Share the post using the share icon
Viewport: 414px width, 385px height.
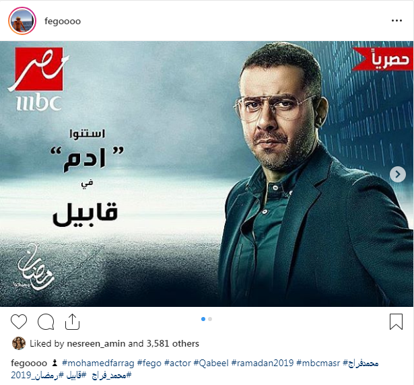(72, 322)
